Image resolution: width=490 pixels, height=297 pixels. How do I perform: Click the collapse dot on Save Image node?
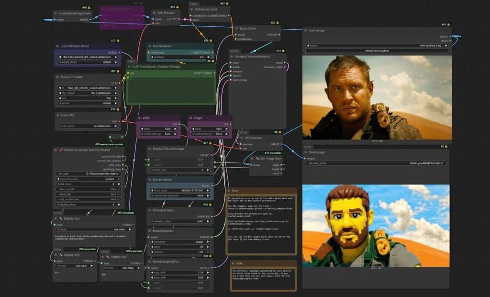[x=306, y=152]
